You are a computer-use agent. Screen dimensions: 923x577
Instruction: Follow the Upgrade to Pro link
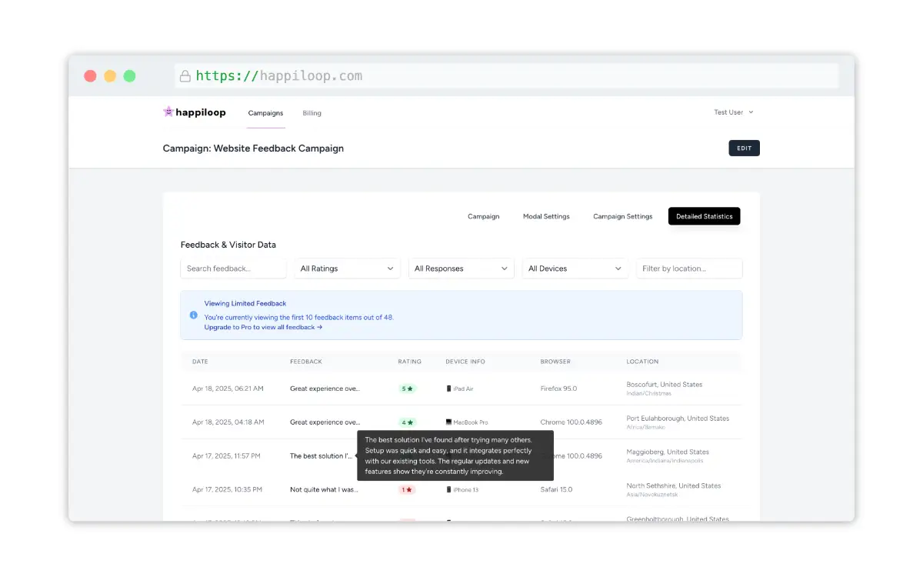tap(263, 328)
